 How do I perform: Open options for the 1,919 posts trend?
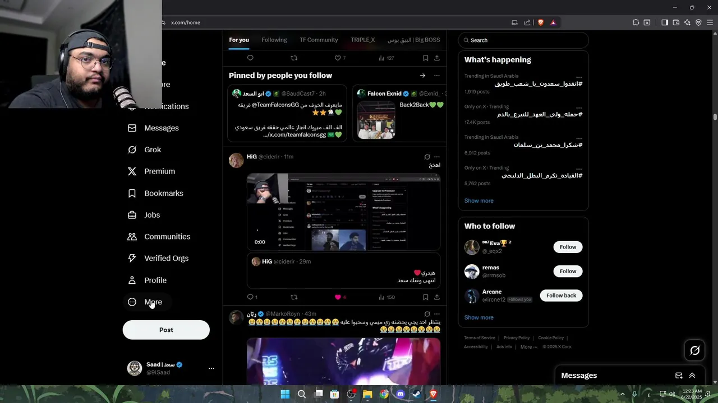(x=579, y=77)
